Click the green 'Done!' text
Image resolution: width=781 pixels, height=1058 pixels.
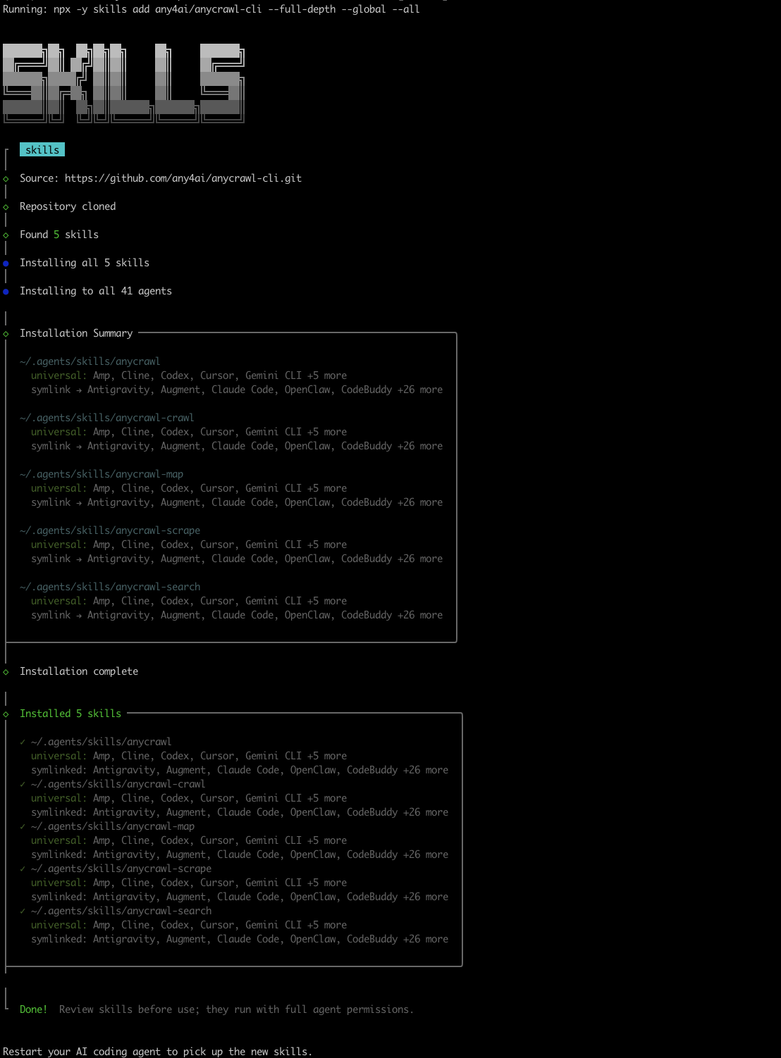(34, 1009)
